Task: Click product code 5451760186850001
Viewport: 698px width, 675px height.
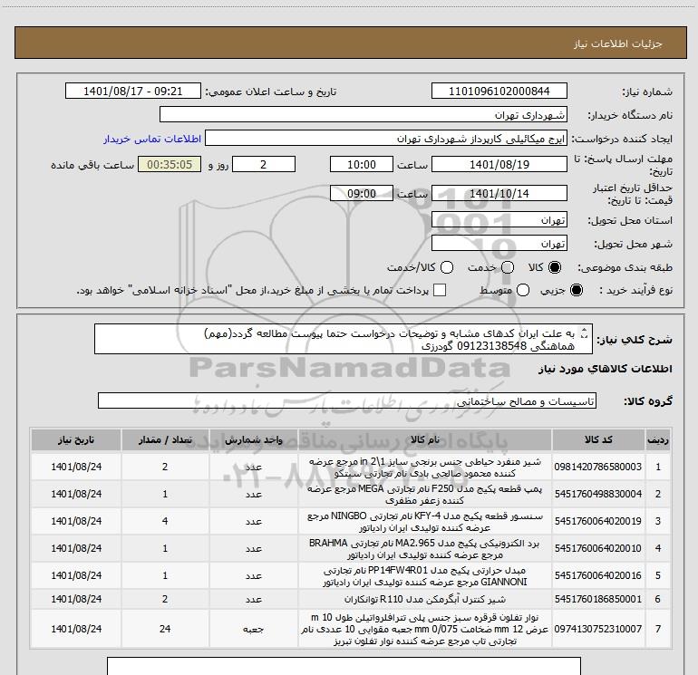Action: 598,599
